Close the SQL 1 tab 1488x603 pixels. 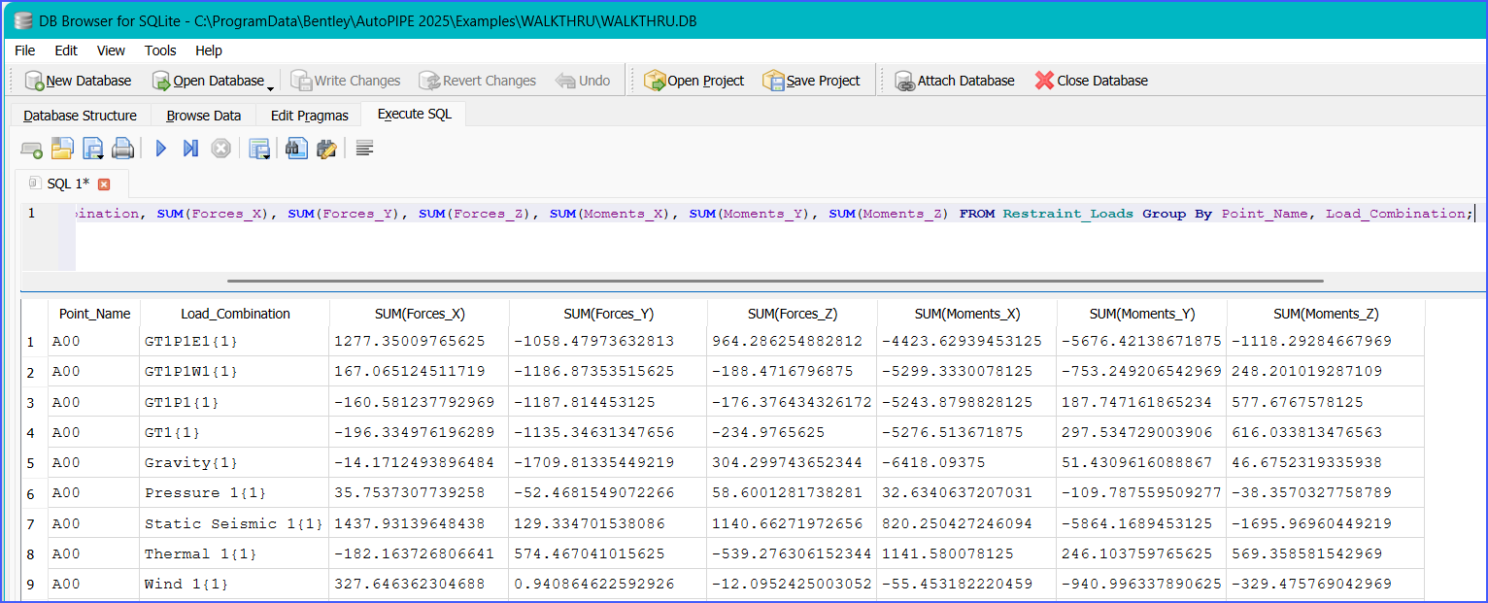pyautogui.click(x=104, y=184)
